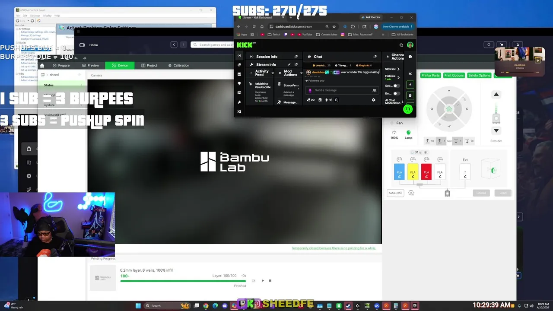Open the analytics chart icon in Kick sidebar
This screenshot has width=553, height=311.
239,74
